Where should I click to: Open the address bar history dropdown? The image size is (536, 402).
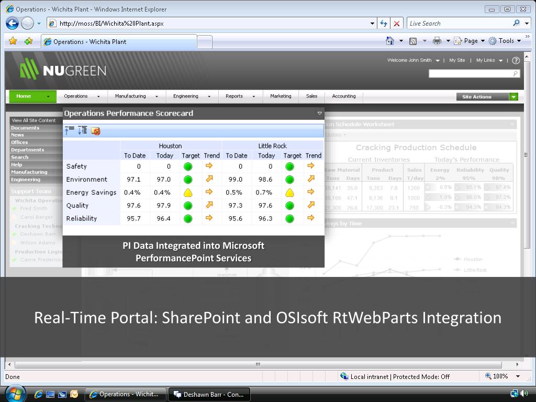[372, 24]
